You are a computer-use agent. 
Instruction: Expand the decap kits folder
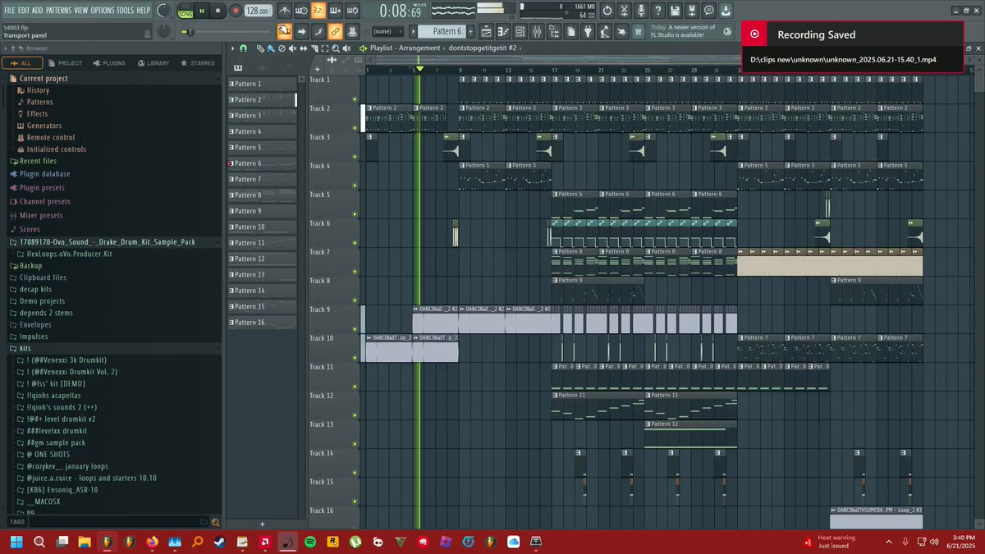pos(35,290)
